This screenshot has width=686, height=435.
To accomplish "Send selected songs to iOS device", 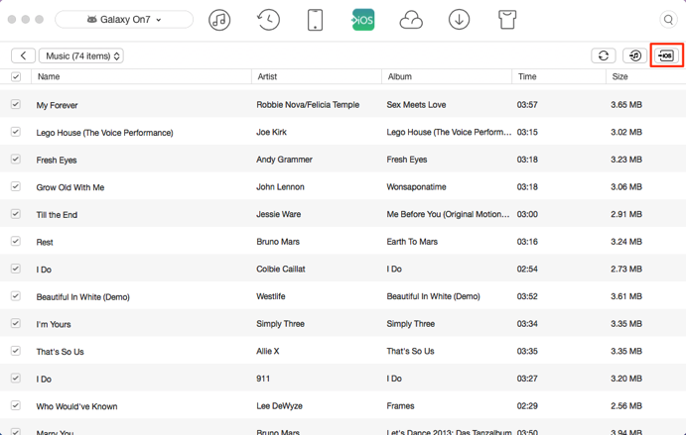I will pos(666,55).
